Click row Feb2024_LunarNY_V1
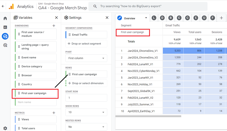Viewport: 227px width, 131px height. click(140, 64)
